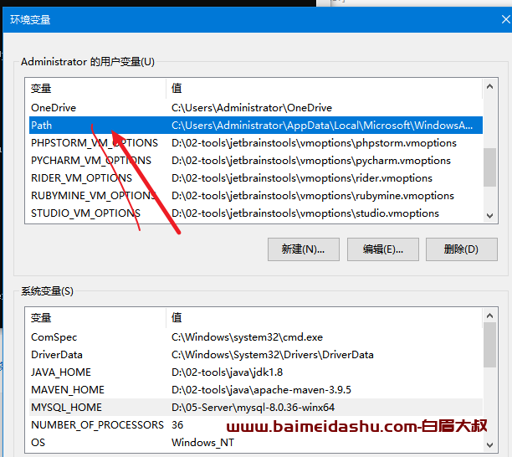The height and width of the screenshot is (457, 512).
Task: Click the Windows_NT value
Action: point(202,443)
